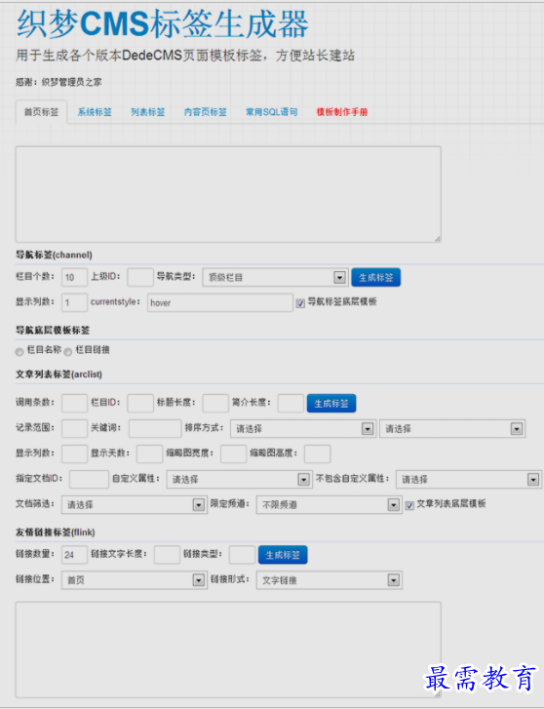The height and width of the screenshot is (709, 544).
Task: Open the second dropdown beside 排序方式
Action: [x=452, y=428]
